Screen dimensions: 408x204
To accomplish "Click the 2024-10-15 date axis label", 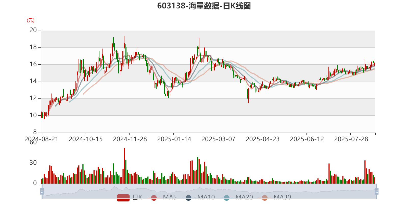I will coord(86,139).
